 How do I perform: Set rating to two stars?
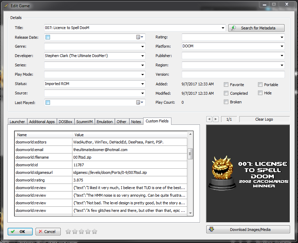pyautogui.click(x=75, y=232)
